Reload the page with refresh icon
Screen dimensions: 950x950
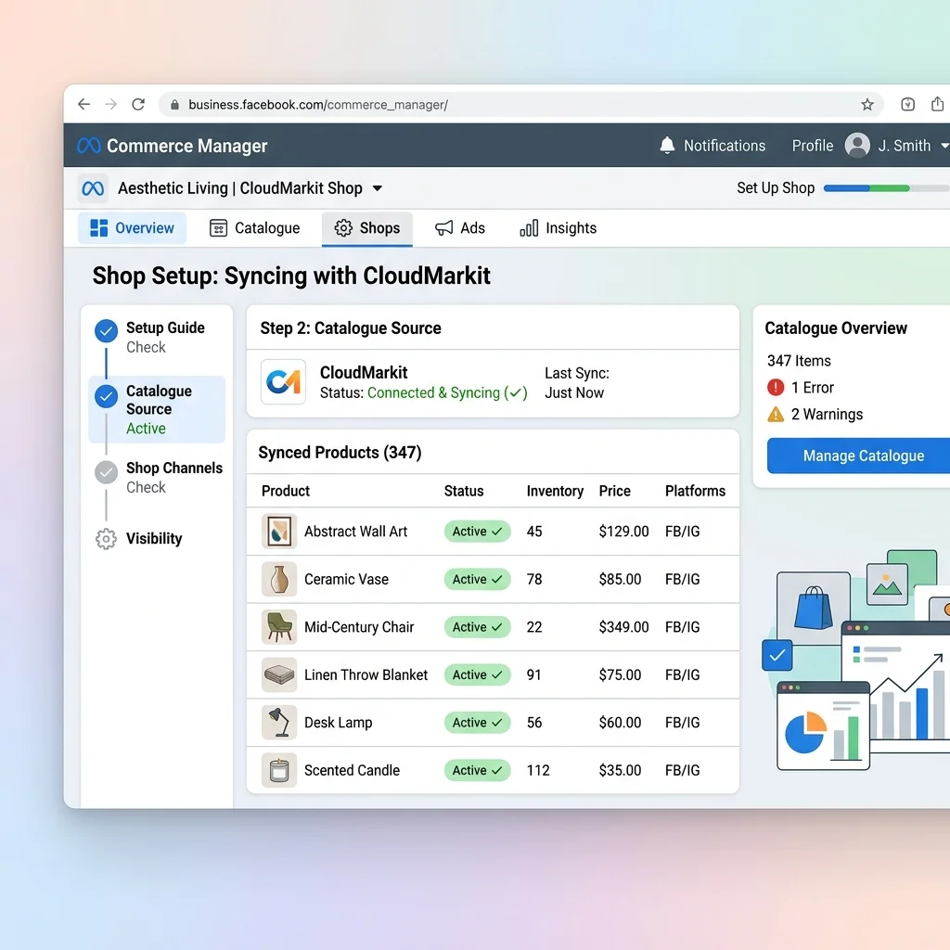[138, 104]
